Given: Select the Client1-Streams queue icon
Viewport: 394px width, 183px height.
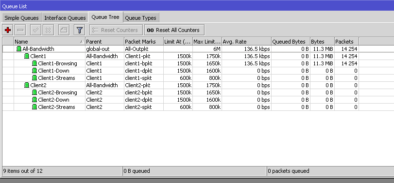Looking at the screenshot, I should [x=34, y=78].
